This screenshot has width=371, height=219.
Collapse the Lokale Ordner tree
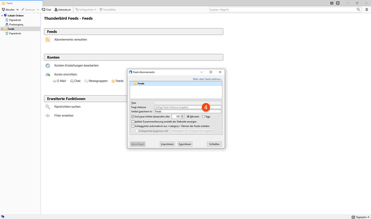2,16
